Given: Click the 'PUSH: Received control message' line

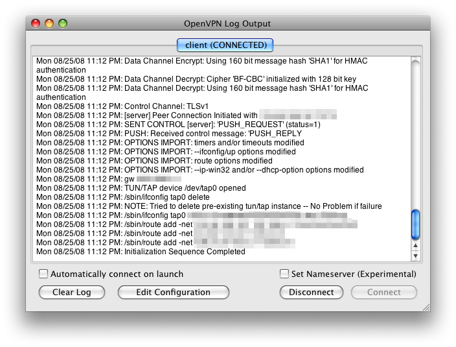Looking at the screenshot, I should pos(169,134).
